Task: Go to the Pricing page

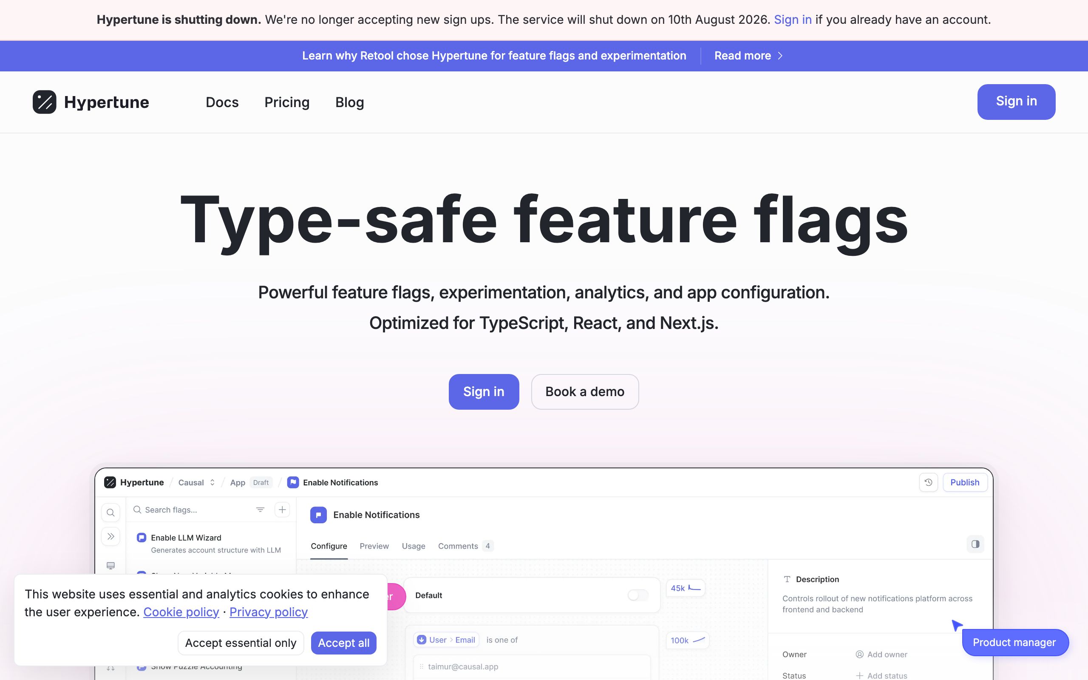Action: point(287,102)
